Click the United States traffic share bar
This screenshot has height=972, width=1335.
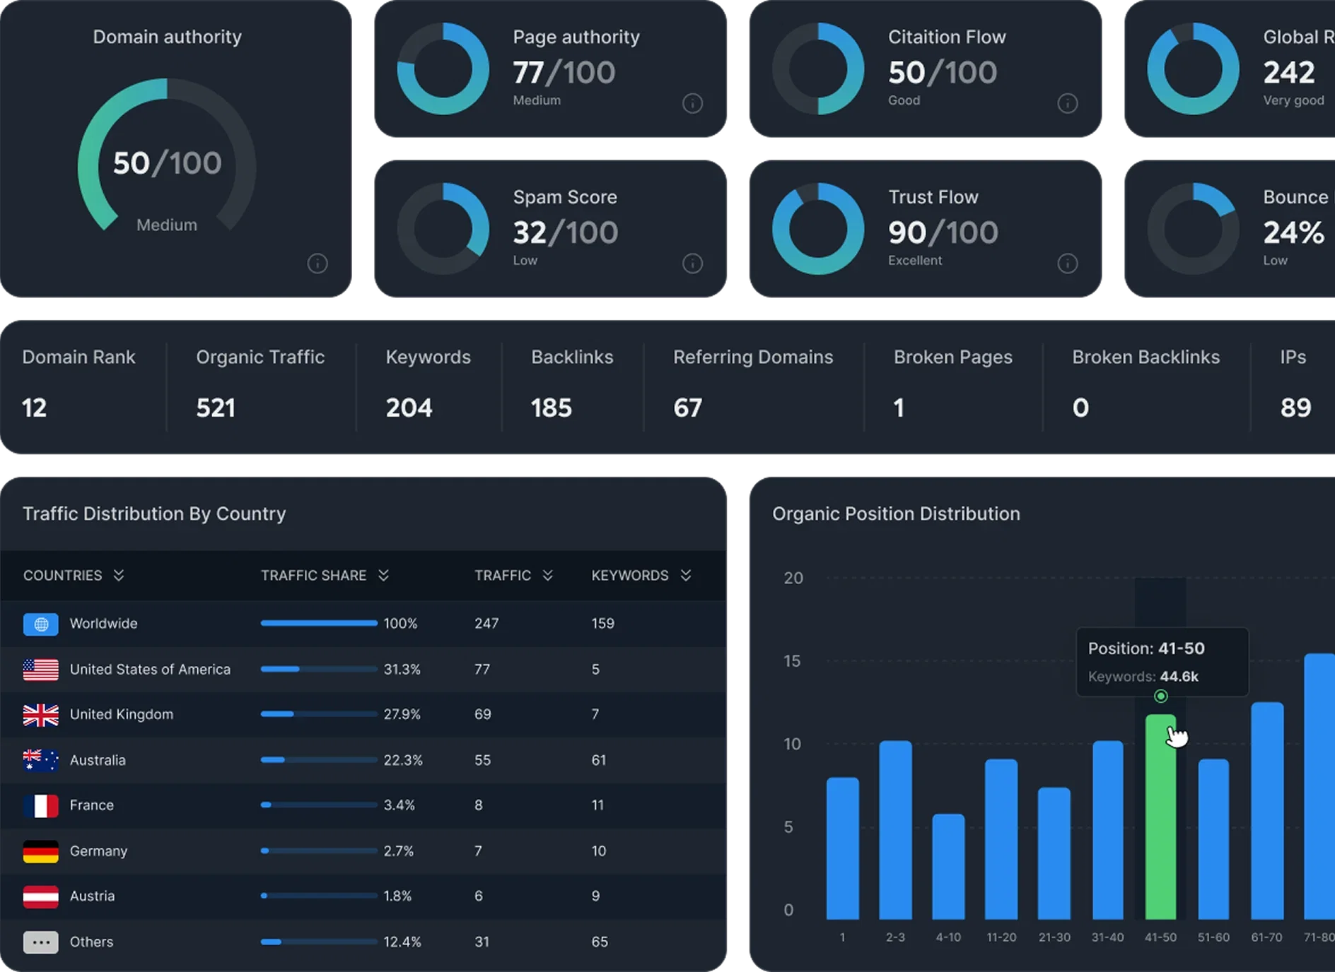tap(319, 669)
